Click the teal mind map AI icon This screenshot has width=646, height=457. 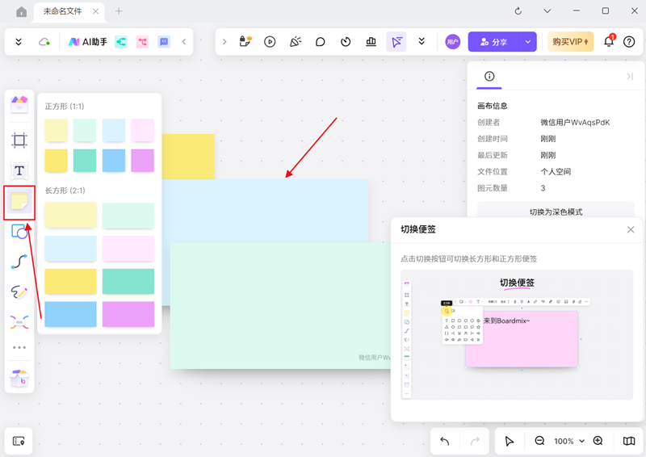click(x=120, y=42)
